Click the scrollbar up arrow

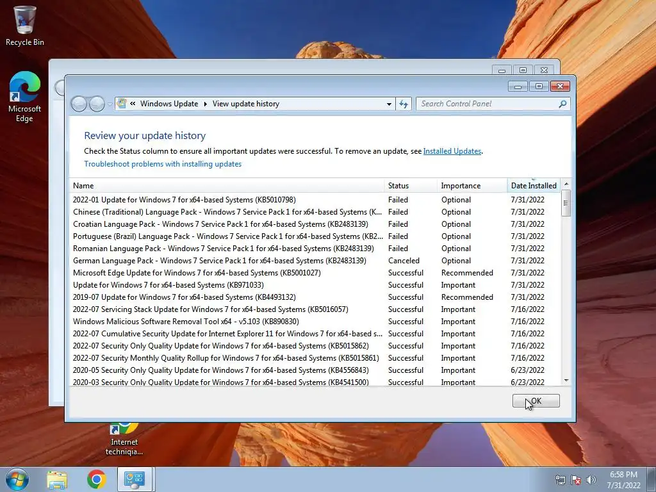click(566, 184)
